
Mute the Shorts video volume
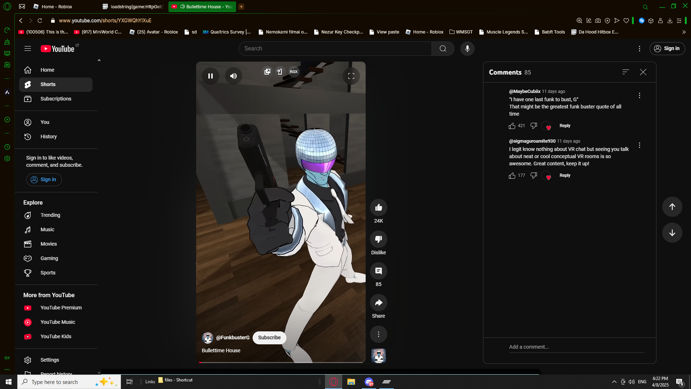pyautogui.click(x=234, y=76)
